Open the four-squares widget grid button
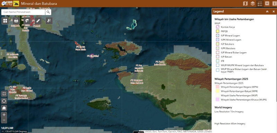 pos(5,21)
